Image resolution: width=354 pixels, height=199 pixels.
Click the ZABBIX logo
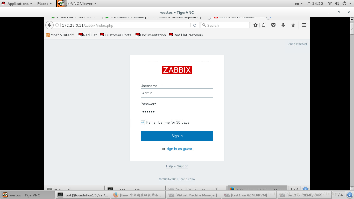177,70
